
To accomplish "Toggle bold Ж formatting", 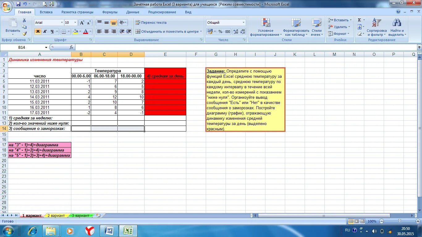I will 38,31.
